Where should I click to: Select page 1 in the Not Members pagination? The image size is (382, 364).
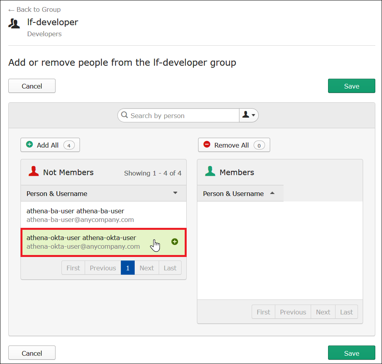tap(128, 268)
